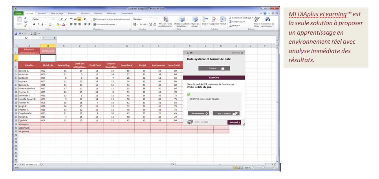379x179 pixels.
Task: Align text right in the Alignement group
Action: click(x=79, y=24)
